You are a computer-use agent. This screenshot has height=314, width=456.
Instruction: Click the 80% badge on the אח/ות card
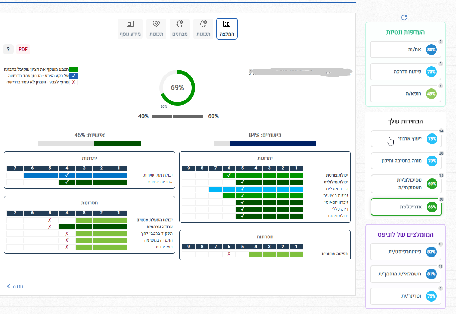coord(431,50)
